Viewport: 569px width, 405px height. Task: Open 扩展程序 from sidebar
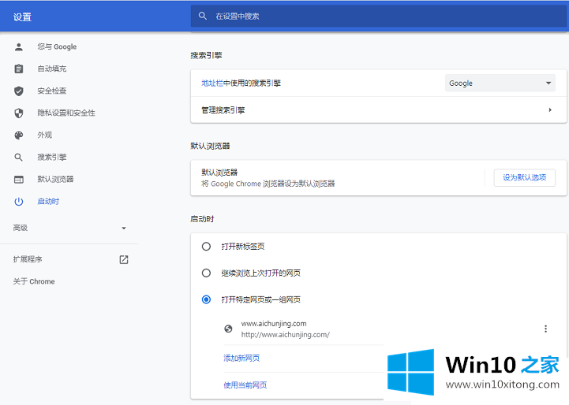(x=28, y=259)
